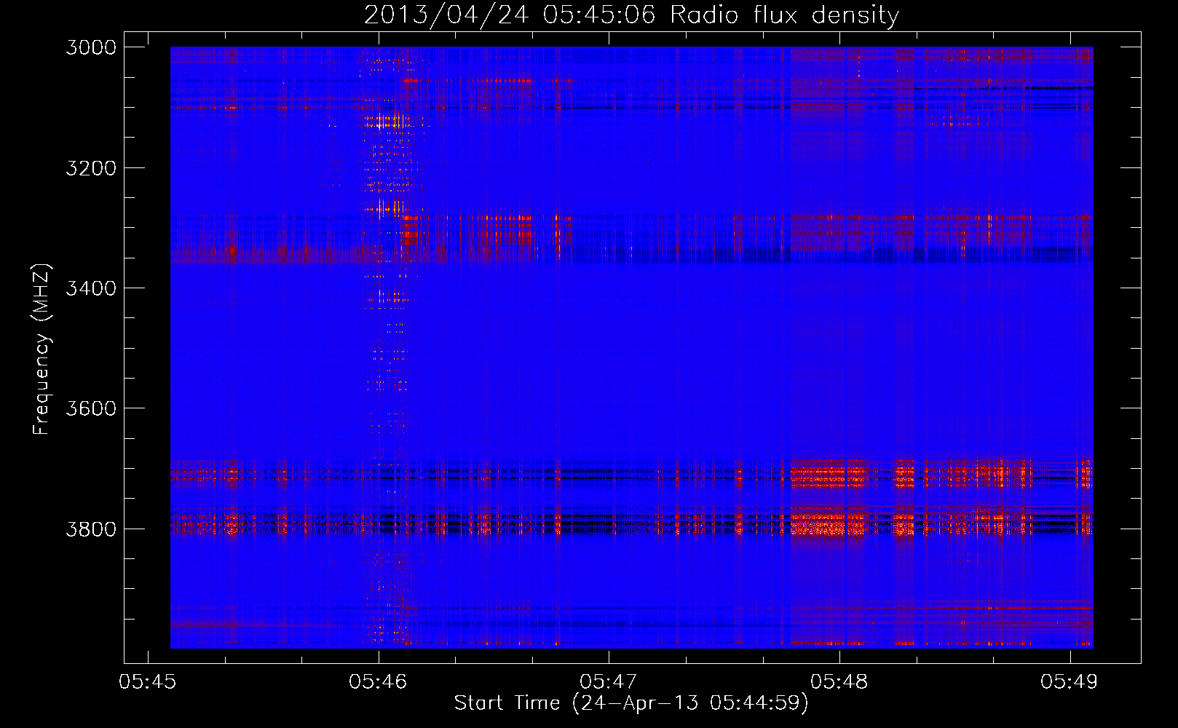Select the 05:45 time axis label
Viewport: 1178px width, 728px height.
[148, 681]
